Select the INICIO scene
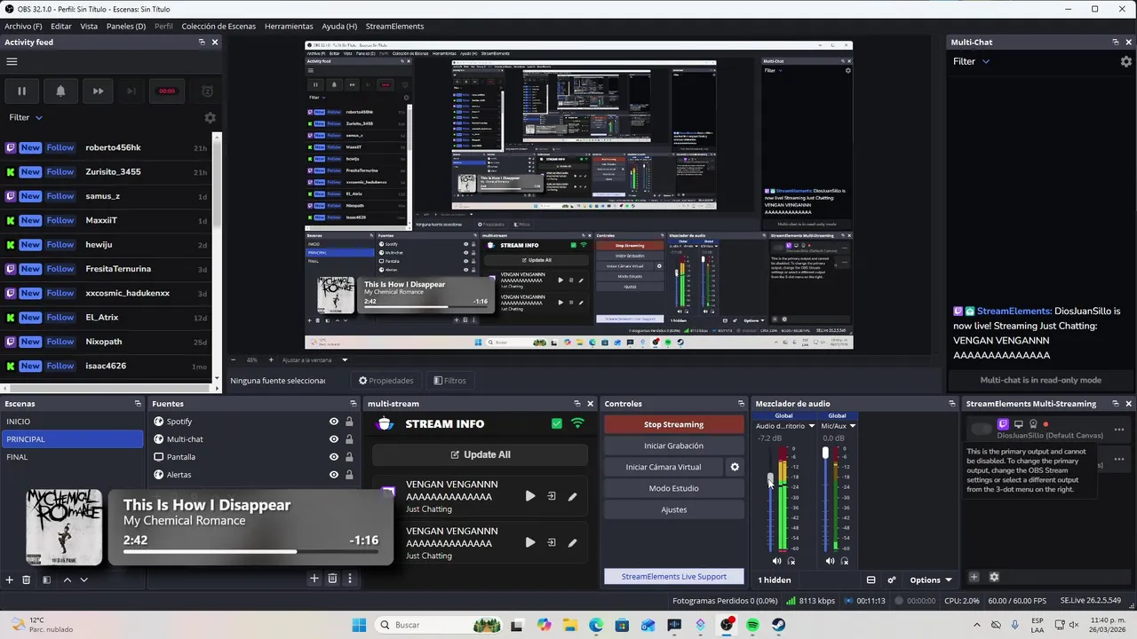Screen dimensions: 1137x639 (72, 422)
